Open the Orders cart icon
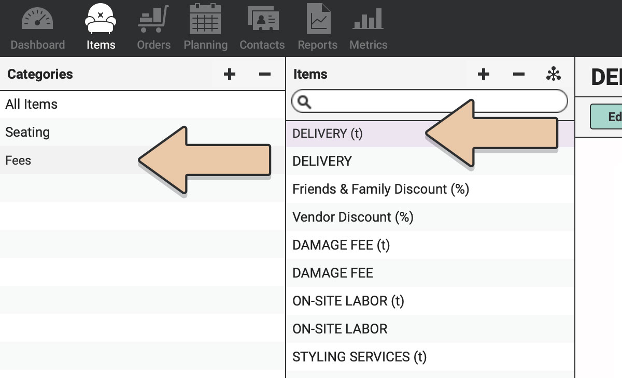The width and height of the screenshot is (622, 378). click(x=153, y=18)
